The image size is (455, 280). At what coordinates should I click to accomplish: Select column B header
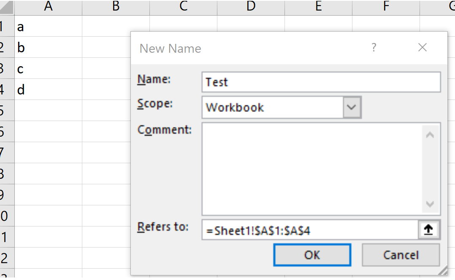pos(116,6)
